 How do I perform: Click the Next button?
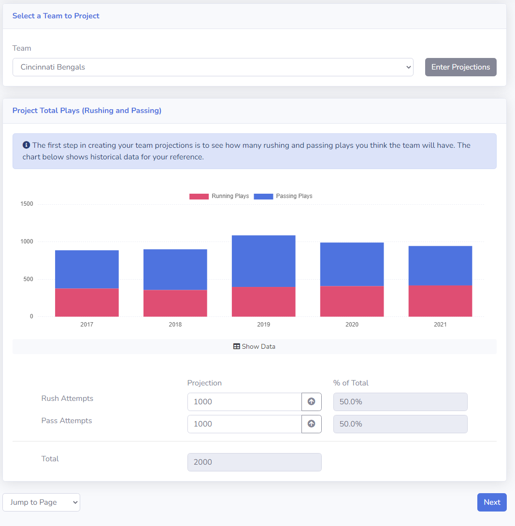(x=492, y=502)
